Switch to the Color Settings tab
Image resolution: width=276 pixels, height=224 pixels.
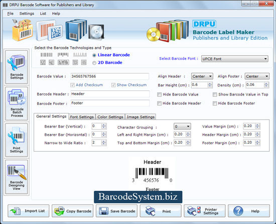point(110,117)
